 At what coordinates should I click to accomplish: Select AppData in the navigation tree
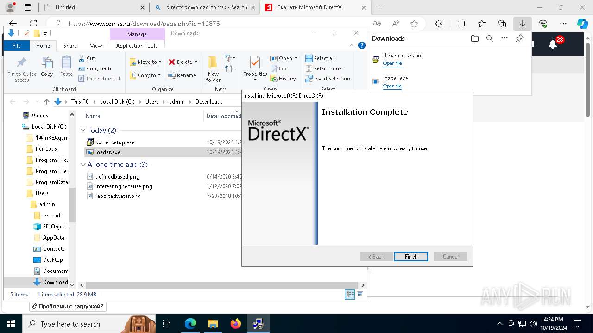tap(53, 238)
